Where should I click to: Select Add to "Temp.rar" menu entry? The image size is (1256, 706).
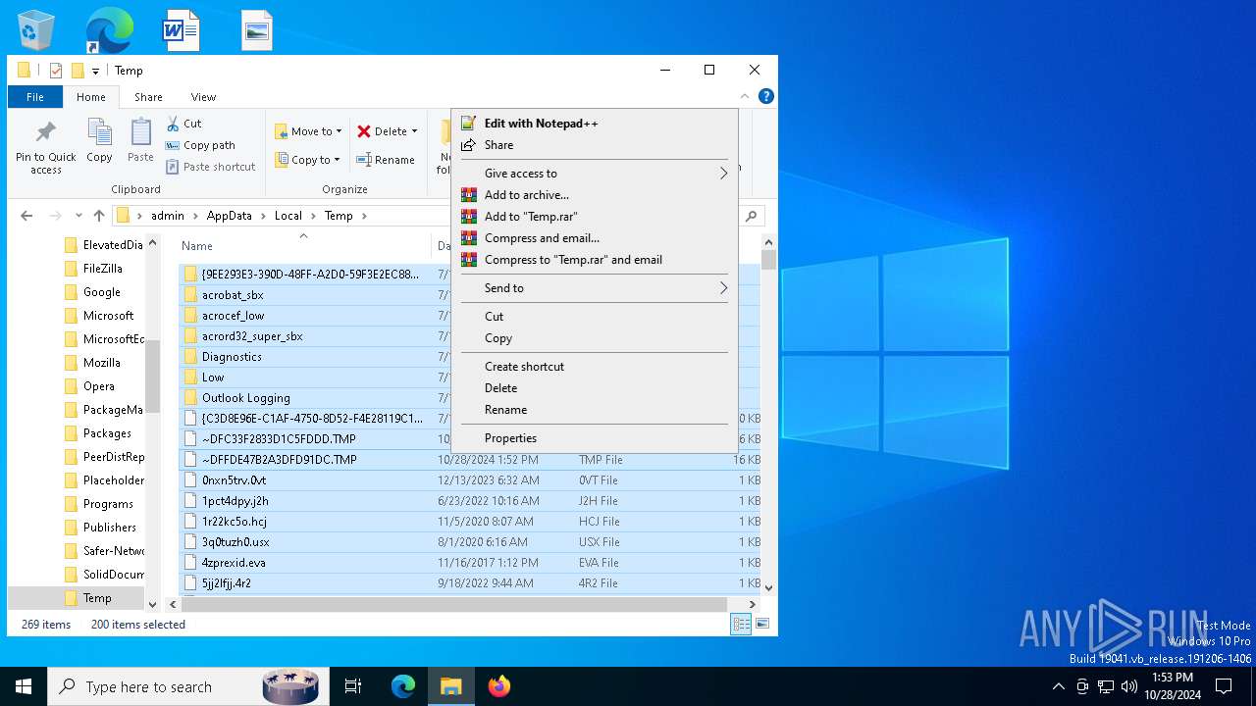(x=531, y=217)
